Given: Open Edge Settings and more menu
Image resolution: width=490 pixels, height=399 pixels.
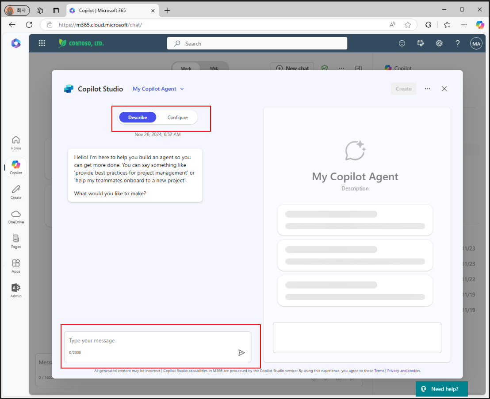Looking at the screenshot, I should pyautogui.click(x=464, y=25).
